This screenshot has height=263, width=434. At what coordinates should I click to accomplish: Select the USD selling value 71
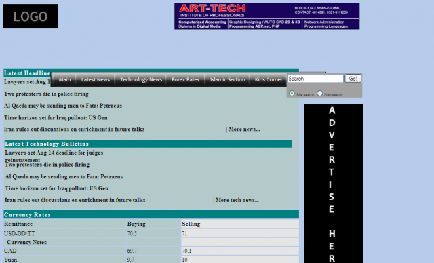click(184, 233)
